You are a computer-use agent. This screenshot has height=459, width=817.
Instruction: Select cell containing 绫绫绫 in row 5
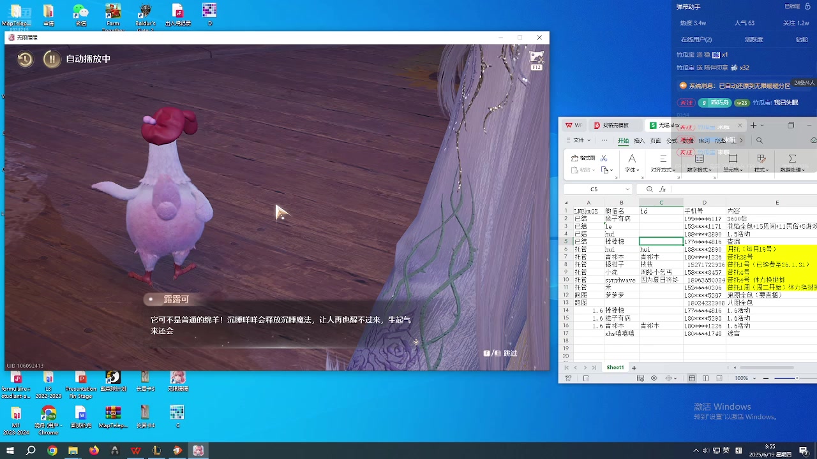point(621,242)
